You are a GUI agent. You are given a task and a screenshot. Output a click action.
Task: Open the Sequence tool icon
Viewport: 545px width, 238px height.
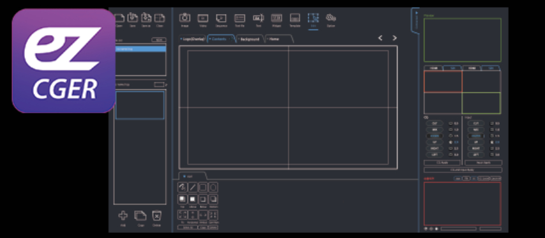coord(221,18)
